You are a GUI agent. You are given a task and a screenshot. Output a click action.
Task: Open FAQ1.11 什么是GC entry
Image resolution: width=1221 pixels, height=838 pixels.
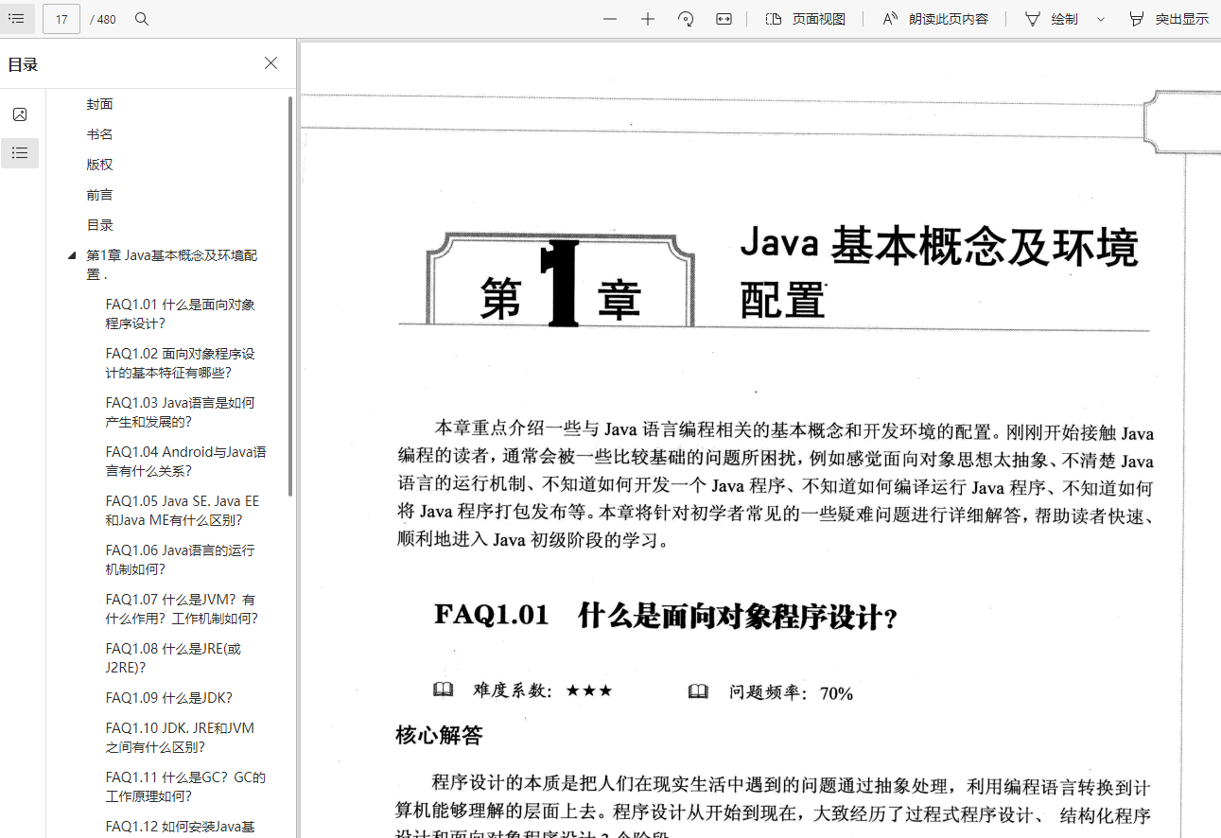pyautogui.click(x=185, y=787)
